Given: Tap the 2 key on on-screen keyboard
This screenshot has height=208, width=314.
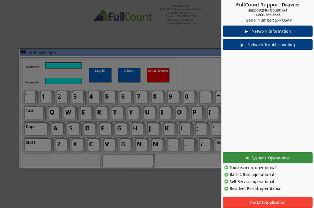Looking at the screenshot, I should pyautogui.click(x=62, y=98).
